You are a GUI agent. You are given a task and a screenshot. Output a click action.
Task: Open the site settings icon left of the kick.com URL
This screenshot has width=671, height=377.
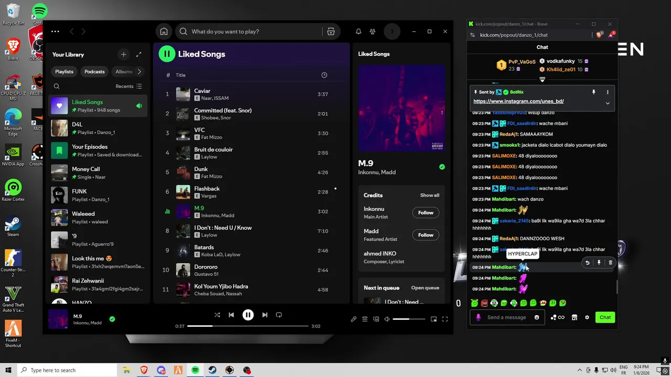click(472, 35)
